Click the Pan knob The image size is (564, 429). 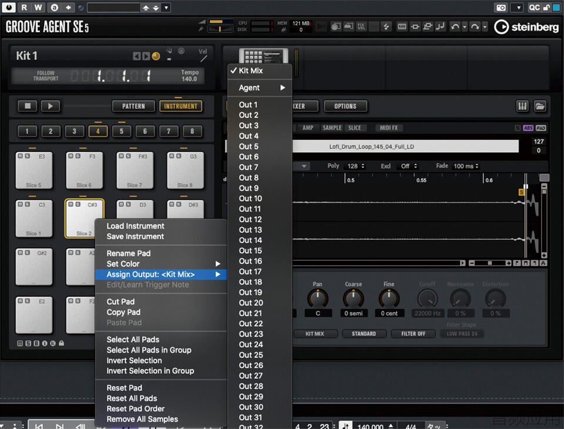point(318,298)
